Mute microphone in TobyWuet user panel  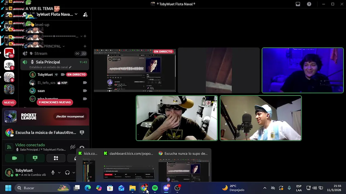click(x=53, y=172)
